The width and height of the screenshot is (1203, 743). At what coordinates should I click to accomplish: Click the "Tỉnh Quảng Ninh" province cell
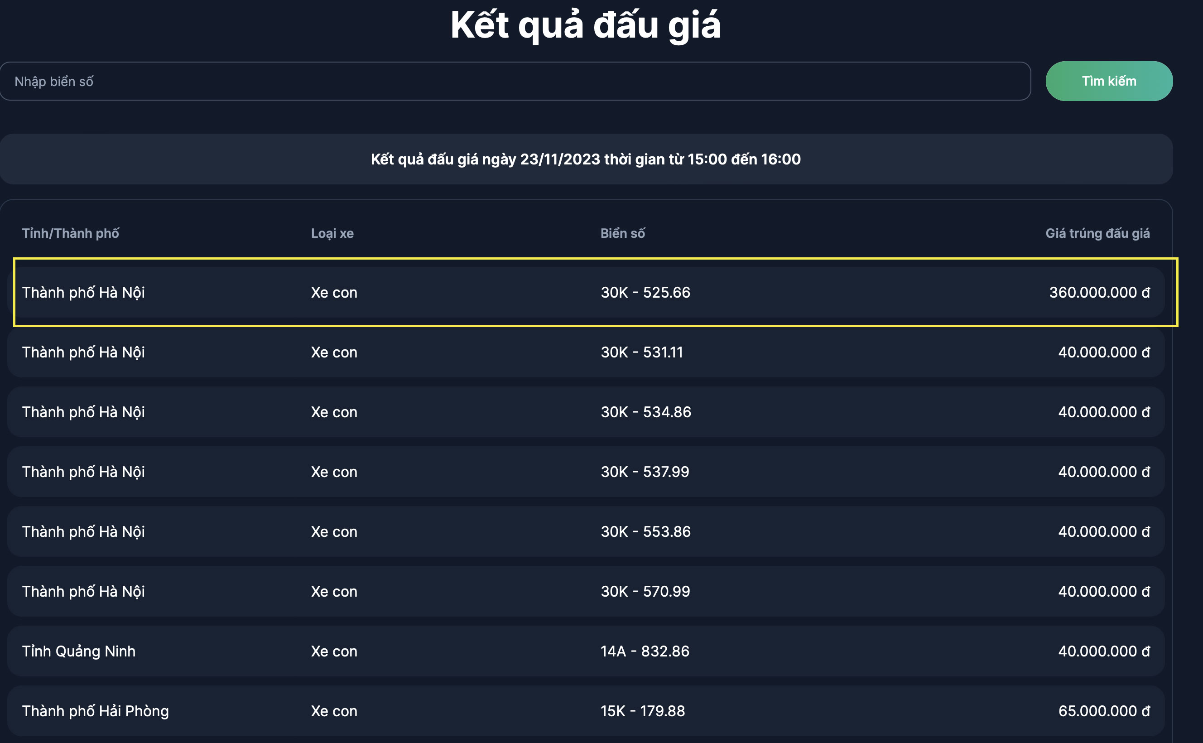point(79,651)
